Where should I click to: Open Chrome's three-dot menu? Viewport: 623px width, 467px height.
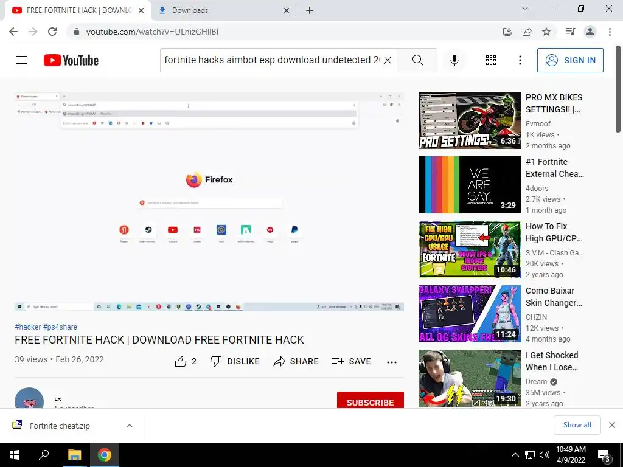coord(610,32)
